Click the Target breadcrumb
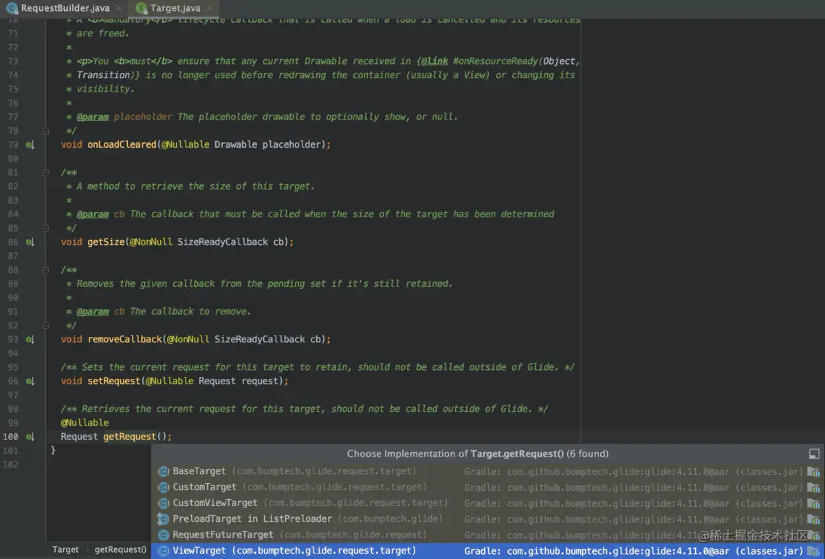Image resolution: width=825 pixels, height=559 pixels. (x=65, y=550)
